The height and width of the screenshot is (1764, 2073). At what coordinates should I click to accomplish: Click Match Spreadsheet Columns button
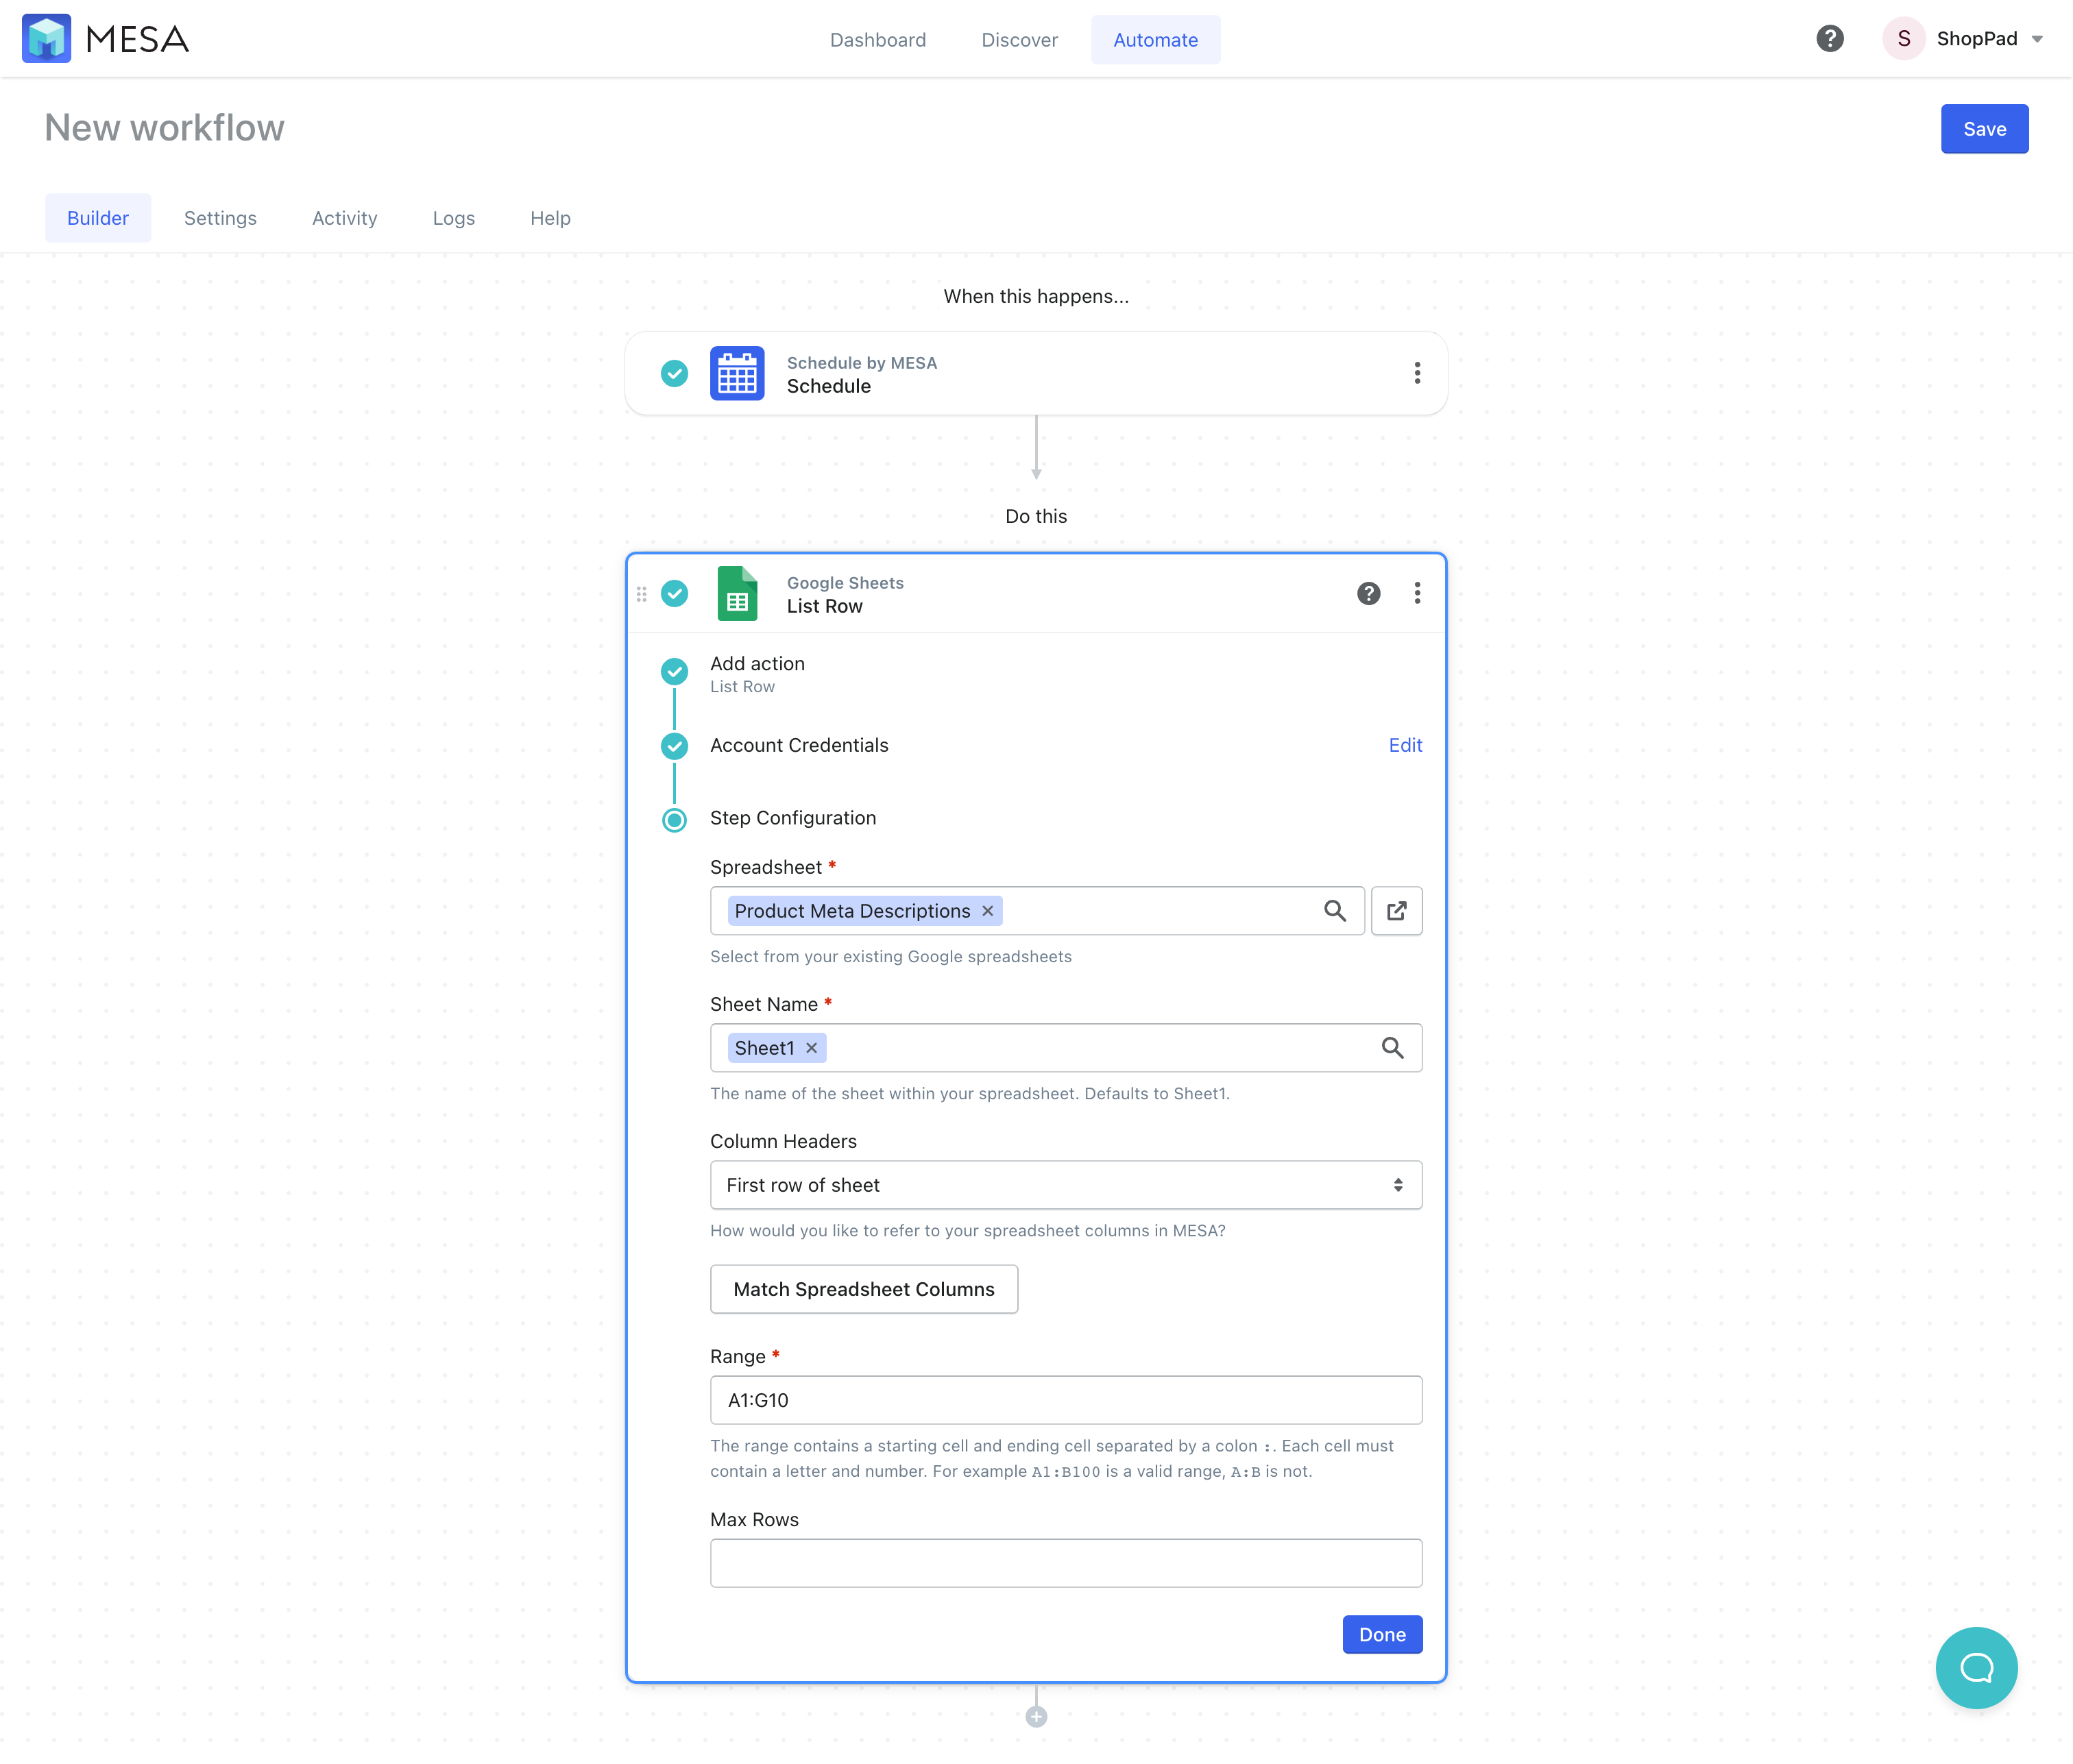(x=864, y=1289)
